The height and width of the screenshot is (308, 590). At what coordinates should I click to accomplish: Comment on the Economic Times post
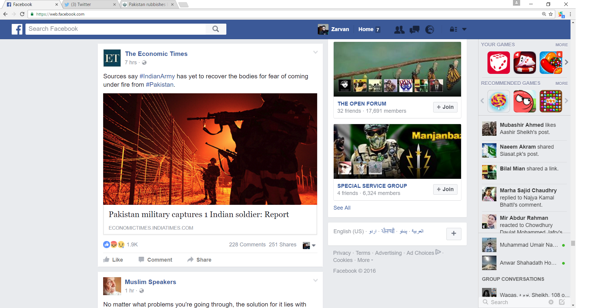[x=155, y=260]
